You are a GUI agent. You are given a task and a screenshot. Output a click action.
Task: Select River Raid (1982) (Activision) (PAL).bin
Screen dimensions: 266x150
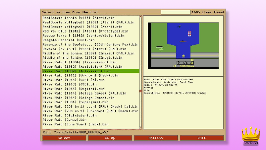[91, 67]
